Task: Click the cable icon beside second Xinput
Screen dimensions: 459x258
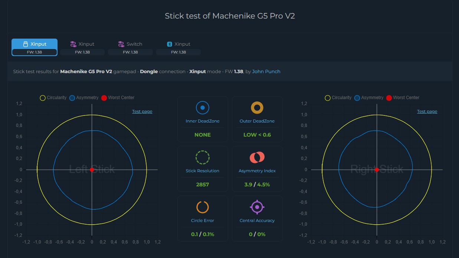Action: click(73, 44)
